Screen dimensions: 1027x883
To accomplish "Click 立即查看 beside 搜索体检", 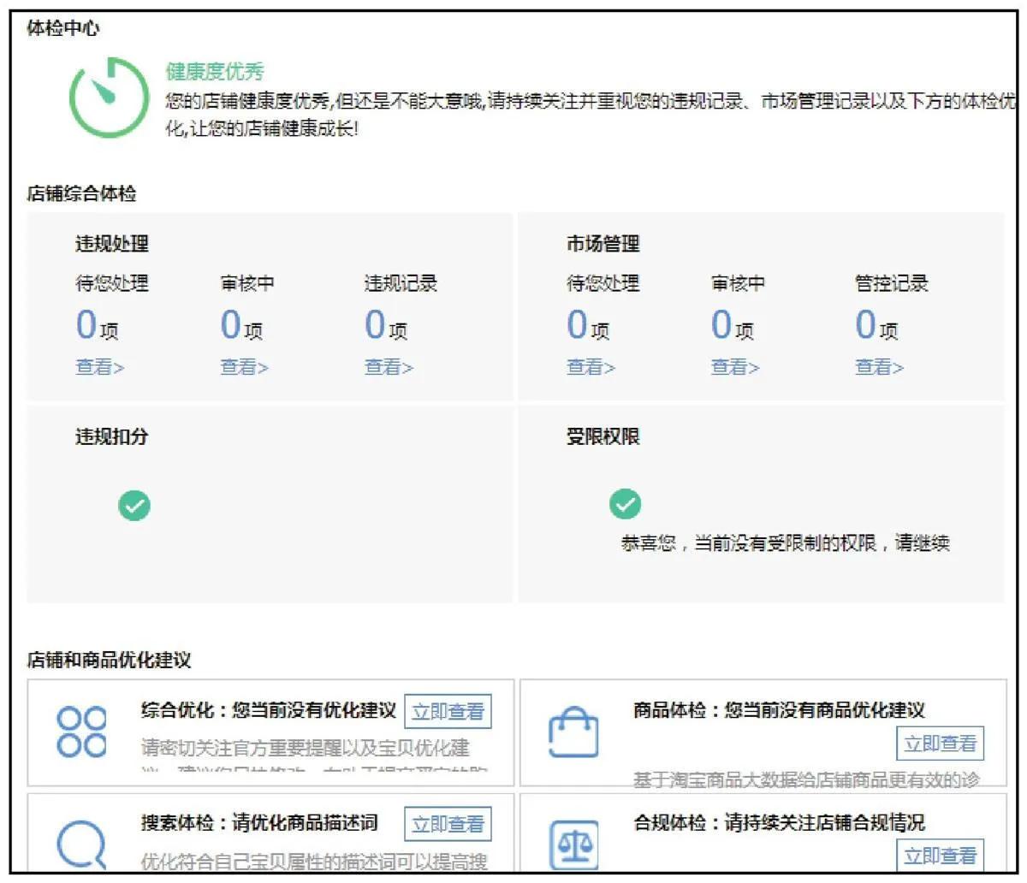I will coord(448,823).
